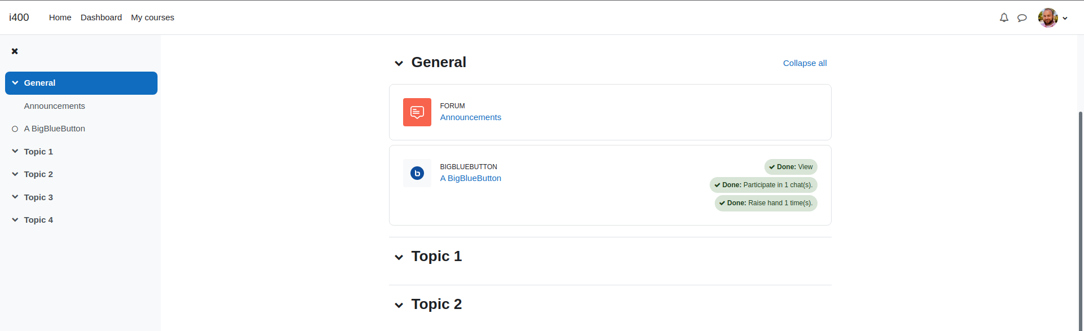Click the BigBlueButton activity icon

pyautogui.click(x=417, y=173)
